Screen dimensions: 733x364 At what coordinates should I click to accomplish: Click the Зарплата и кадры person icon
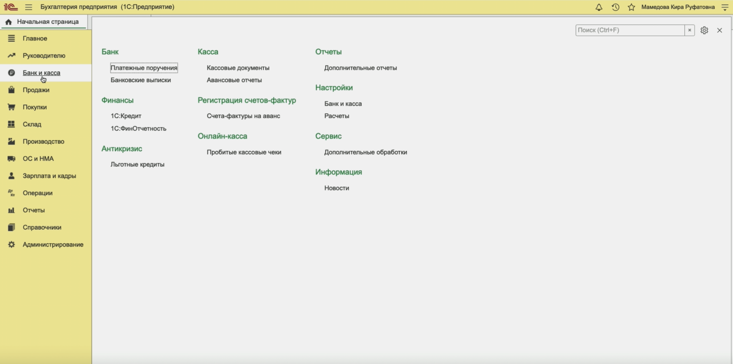point(11,176)
